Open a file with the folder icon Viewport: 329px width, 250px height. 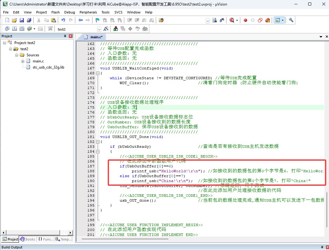tap(14, 20)
